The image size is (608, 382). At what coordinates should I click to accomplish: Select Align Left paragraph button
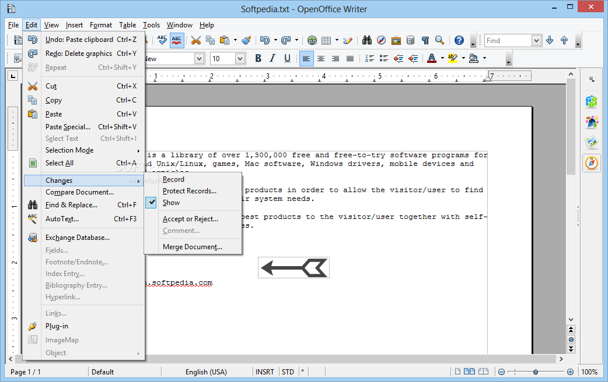tap(306, 58)
